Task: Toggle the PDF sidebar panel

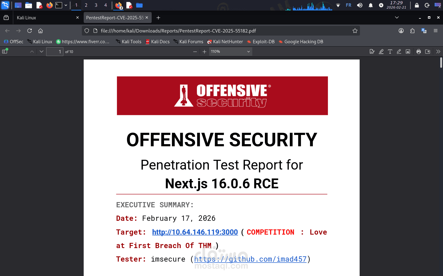Action: click(5, 51)
